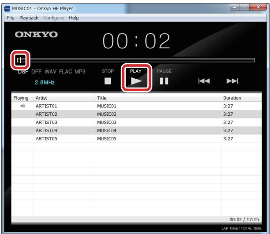Open the File menu
The height and width of the screenshot is (234, 270).
11,18
